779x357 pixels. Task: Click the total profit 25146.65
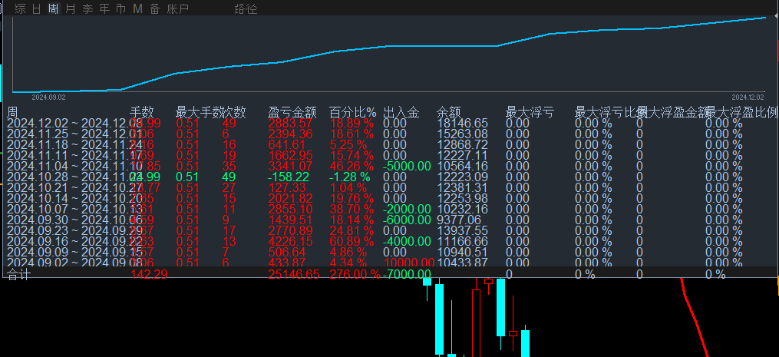click(x=294, y=274)
